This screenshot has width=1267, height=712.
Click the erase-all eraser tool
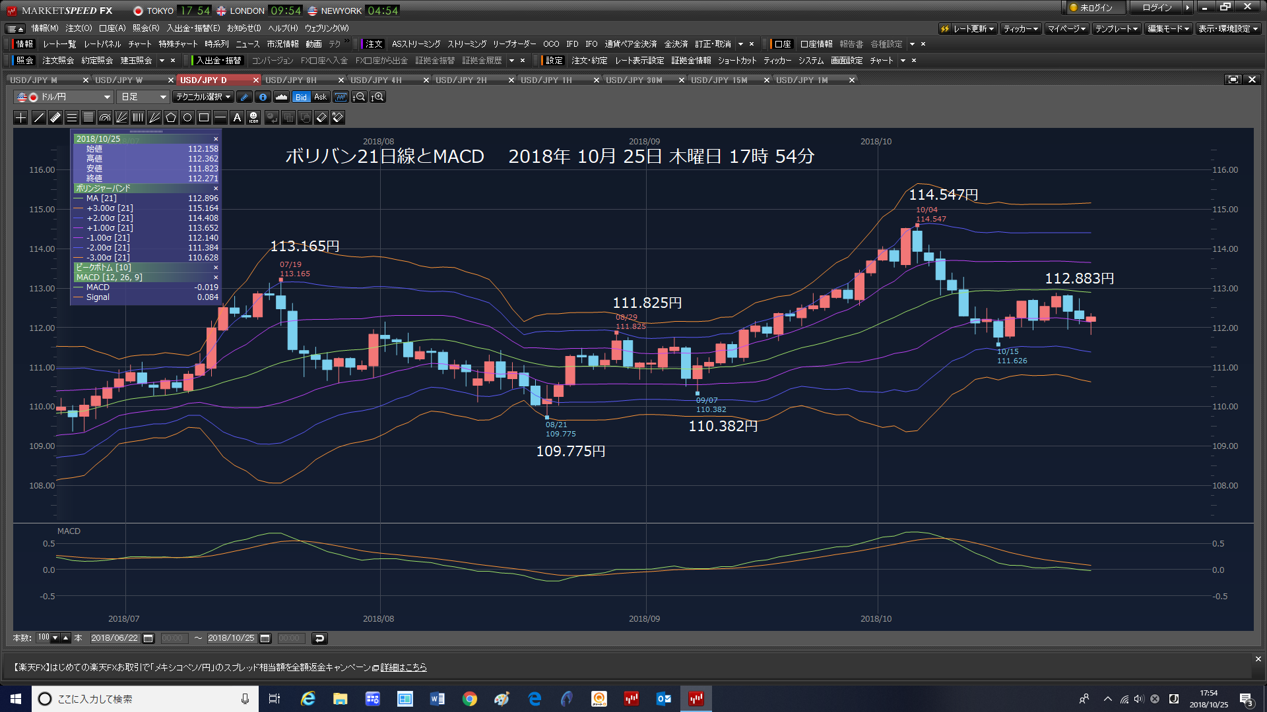pos(338,117)
